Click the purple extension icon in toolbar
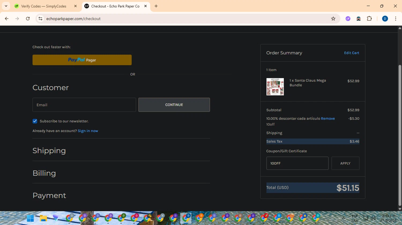Viewport: 402px width, 225px height. [x=348, y=19]
